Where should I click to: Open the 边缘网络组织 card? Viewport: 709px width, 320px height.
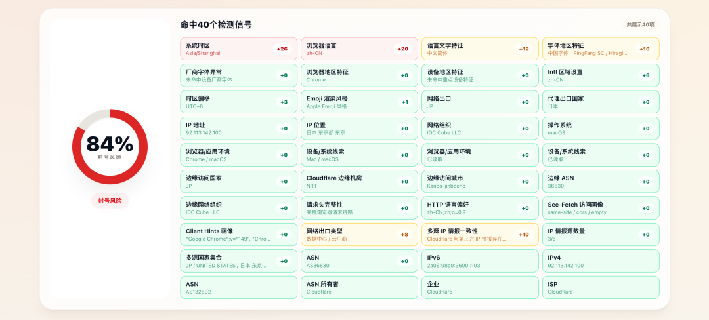click(239, 208)
